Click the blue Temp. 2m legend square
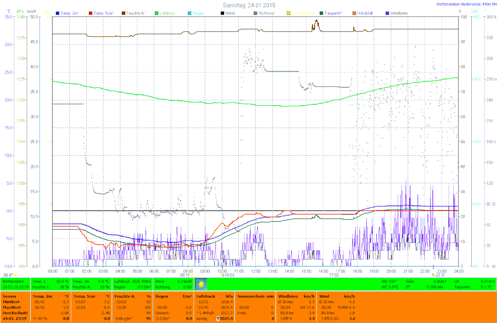The image size is (497, 323). point(58,13)
